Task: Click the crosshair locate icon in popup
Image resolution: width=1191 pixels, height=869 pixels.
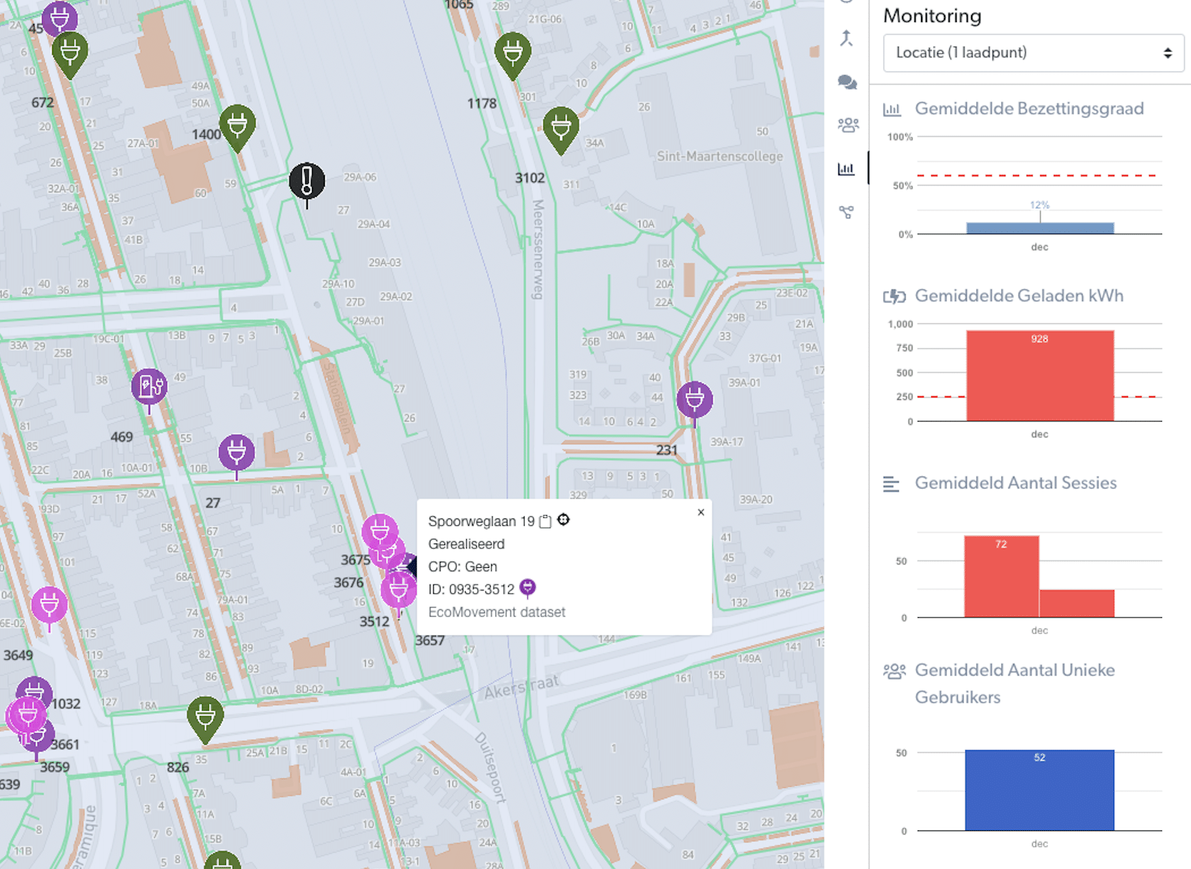Action: pyautogui.click(x=564, y=520)
